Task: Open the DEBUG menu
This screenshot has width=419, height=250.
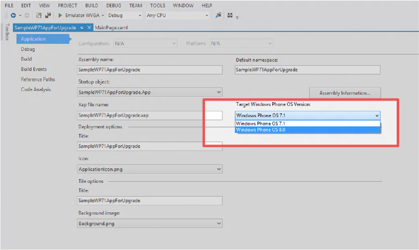Action: 113,6
